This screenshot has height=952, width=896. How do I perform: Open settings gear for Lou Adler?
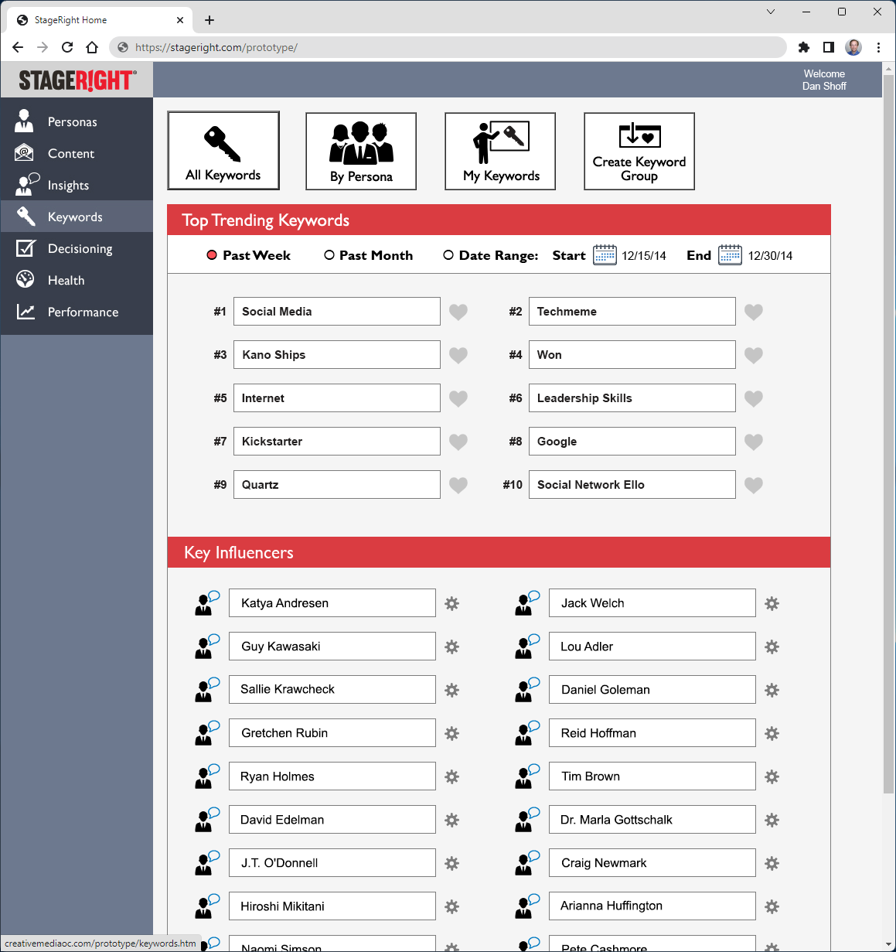click(x=772, y=647)
